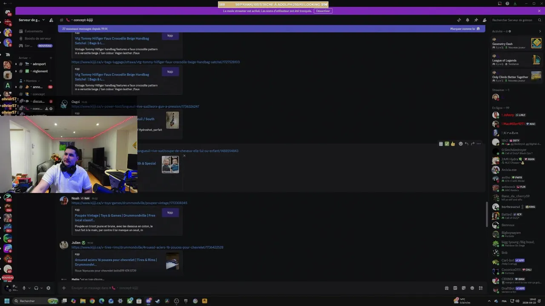Focus the message input for concept-kijiji
Screen dimensions: 545x306
tap(255, 288)
